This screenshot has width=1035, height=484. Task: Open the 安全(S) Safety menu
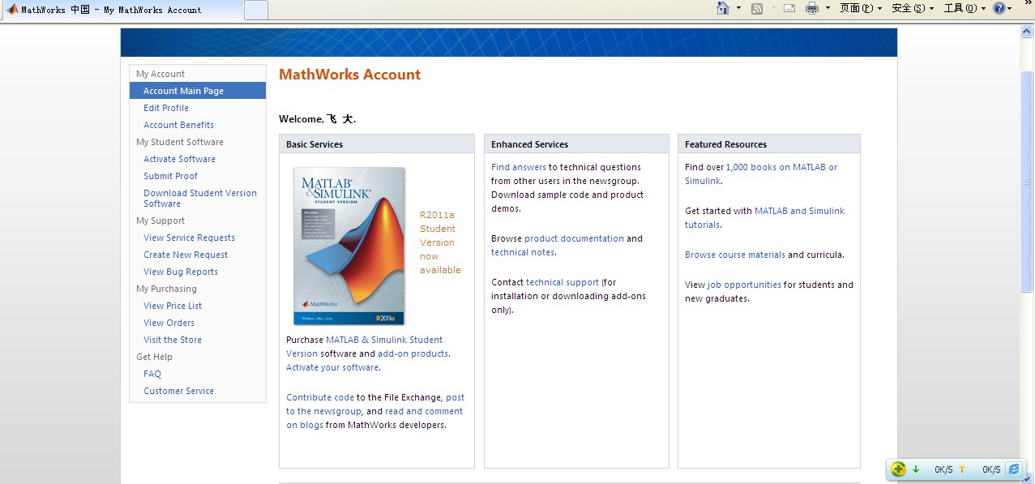coord(913,9)
